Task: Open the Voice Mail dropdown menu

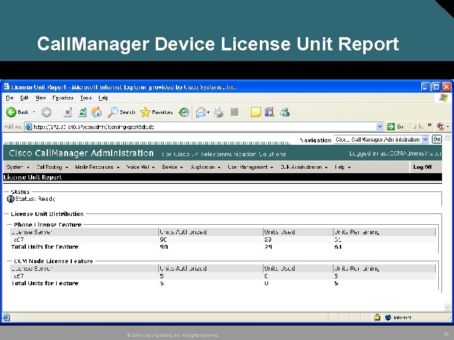Action: tap(141, 167)
